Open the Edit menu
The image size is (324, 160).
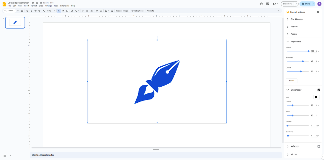(14, 6)
